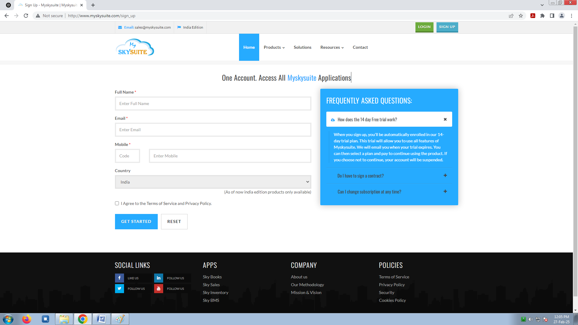Click the Not secure warning icon
578x325 pixels.
point(38,16)
